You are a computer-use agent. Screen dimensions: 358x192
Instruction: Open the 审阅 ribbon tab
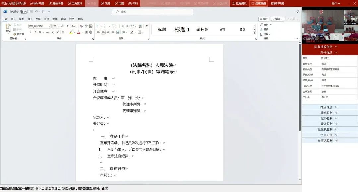[x=63, y=19]
